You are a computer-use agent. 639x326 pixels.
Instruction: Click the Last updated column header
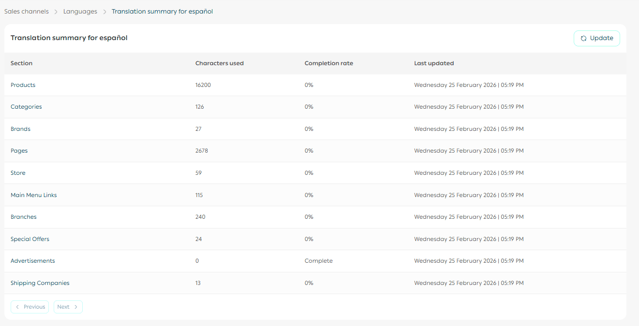pyautogui.click(x=433, y=63)
